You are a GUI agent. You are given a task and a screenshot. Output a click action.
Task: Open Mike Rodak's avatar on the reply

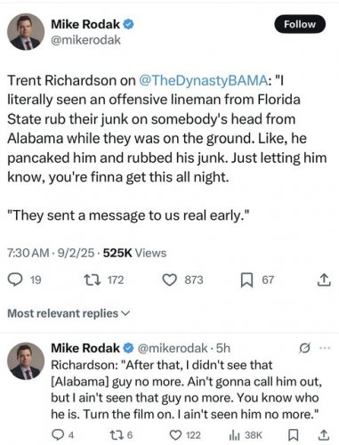point(26,360)
